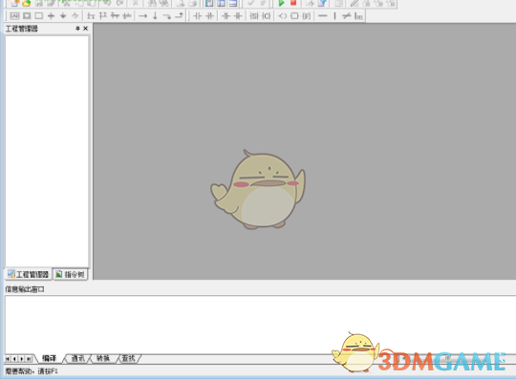Open the 编译 output tab
Image resolution: width=516 pixels, height=379 pixels.
[x=50, y=358]
